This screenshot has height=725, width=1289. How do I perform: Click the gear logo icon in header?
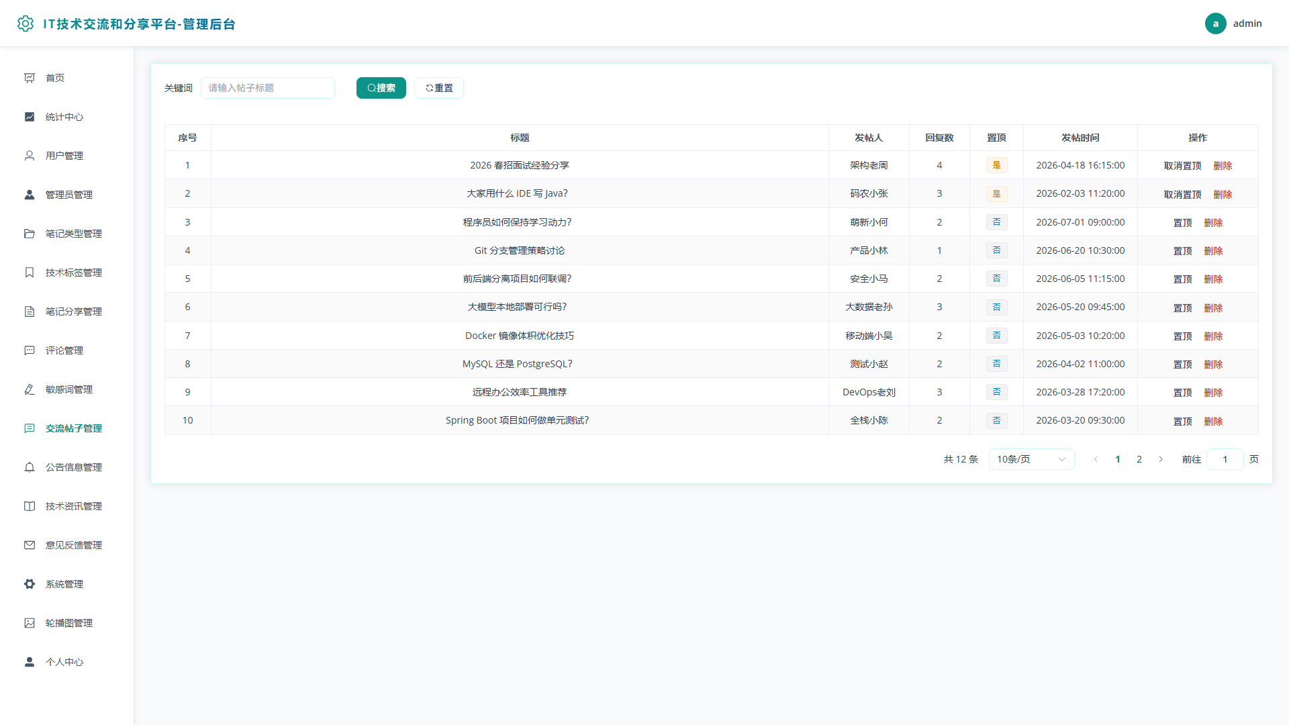26,23
